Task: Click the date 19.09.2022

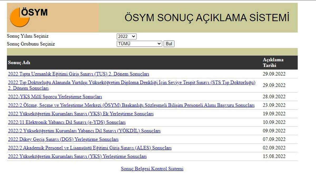Action: tap(274, 114)
